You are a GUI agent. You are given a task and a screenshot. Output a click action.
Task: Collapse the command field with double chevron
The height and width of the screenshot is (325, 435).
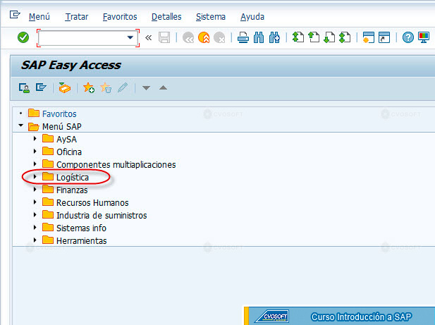click(x=149, y=37)
